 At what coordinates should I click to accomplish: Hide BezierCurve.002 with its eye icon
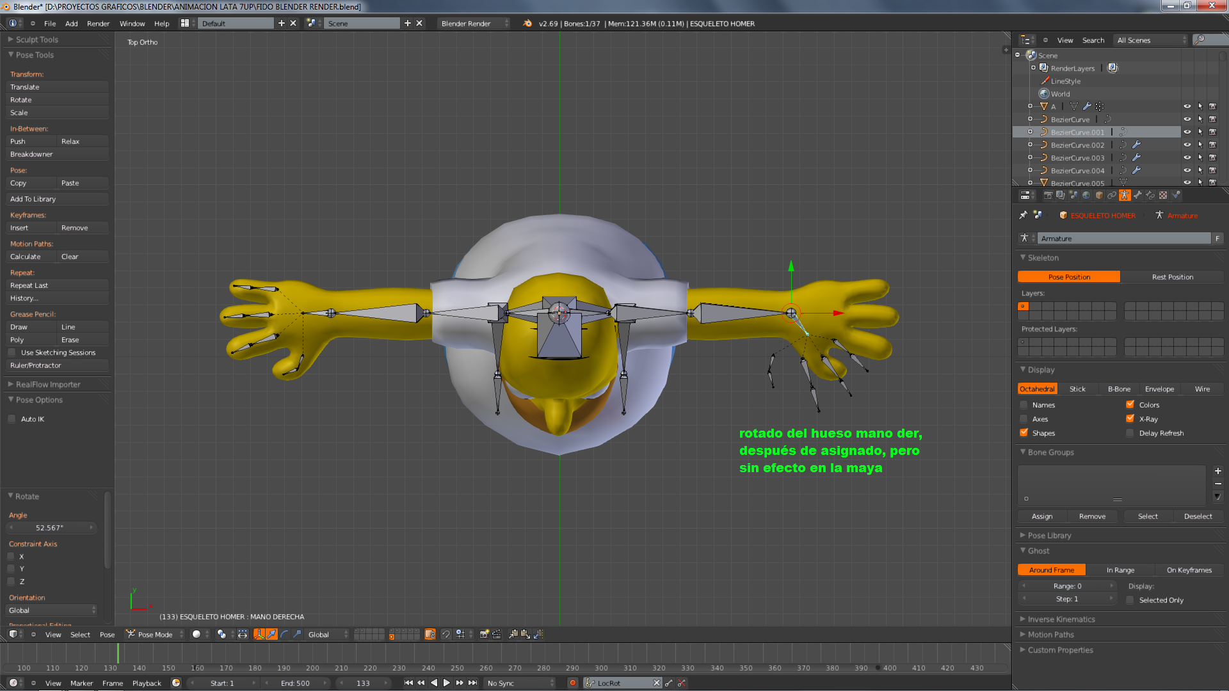coord(1187,145)
